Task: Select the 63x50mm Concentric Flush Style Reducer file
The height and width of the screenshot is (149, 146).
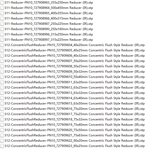Action: (x=75, y=103)
